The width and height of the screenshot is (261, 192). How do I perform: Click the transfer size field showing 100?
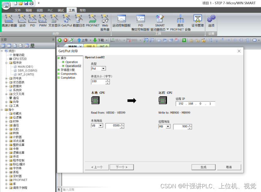[98, 81]
